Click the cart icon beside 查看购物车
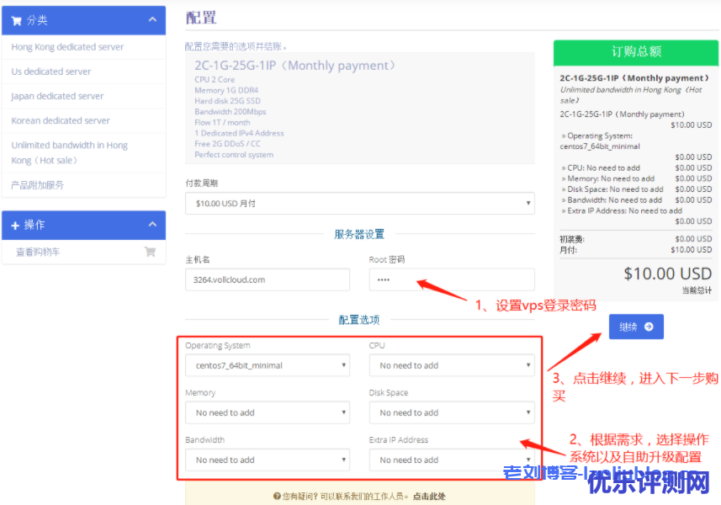721x505 pixels. point(150,252)
